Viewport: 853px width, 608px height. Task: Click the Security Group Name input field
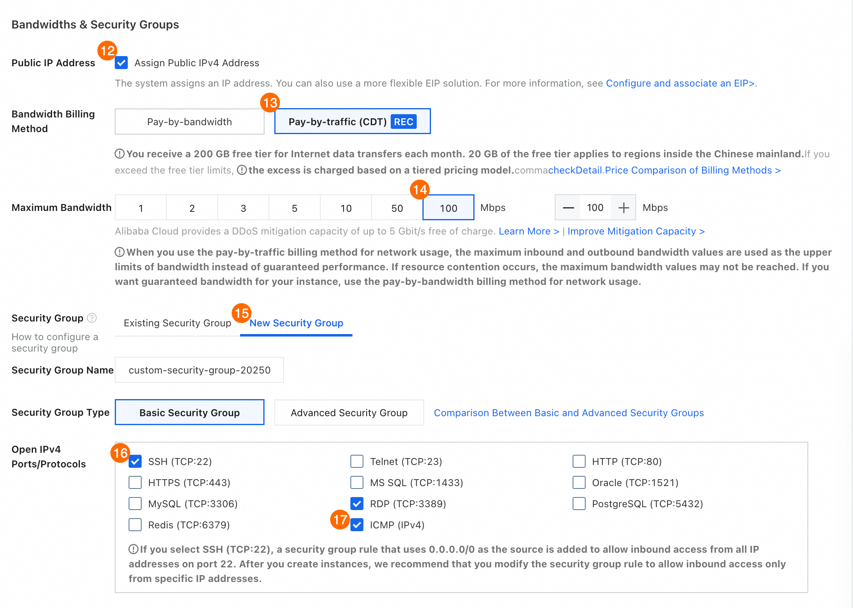click(x=199, y=370)
